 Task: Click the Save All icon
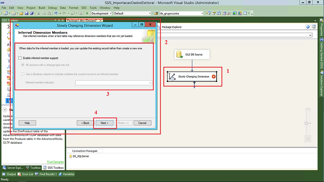tap(32, 14)
